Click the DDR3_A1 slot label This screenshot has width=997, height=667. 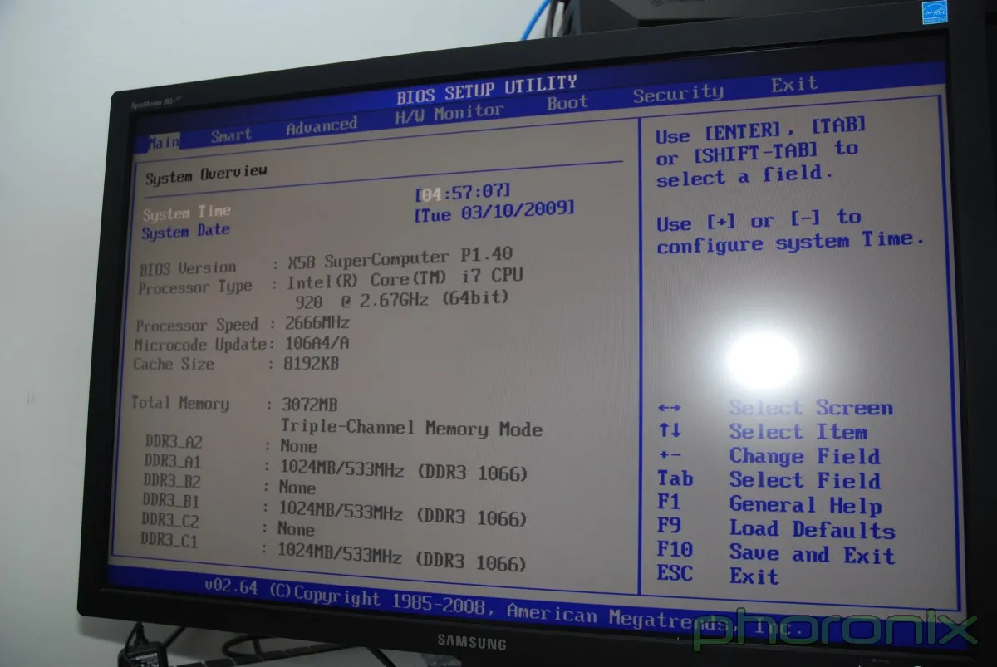(172, 462)
